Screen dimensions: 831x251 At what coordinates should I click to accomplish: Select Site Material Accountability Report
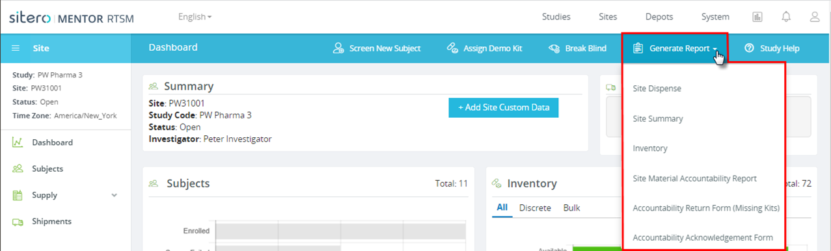click(x=694, y=178)
